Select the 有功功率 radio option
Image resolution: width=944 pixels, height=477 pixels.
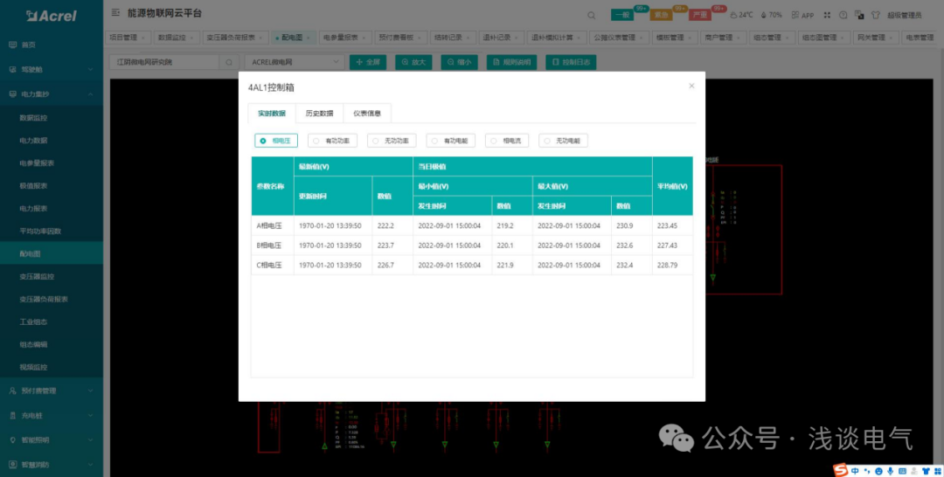pyautogui.click(x=332, y=141)
